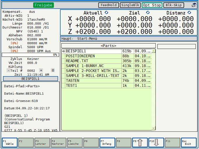This screenshot has width=199, height=149.
Task: Click the Nächst-WZG 1Tasche#0 value
Action: pyautogui.click(x=36, y=20)
